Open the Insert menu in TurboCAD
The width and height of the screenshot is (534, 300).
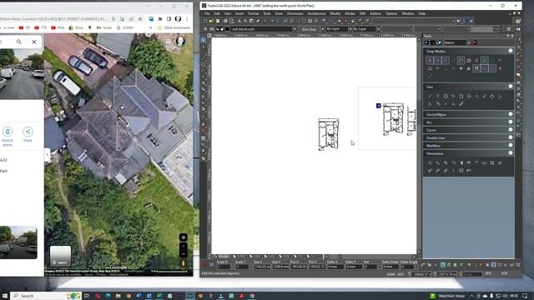pos(239,13)
